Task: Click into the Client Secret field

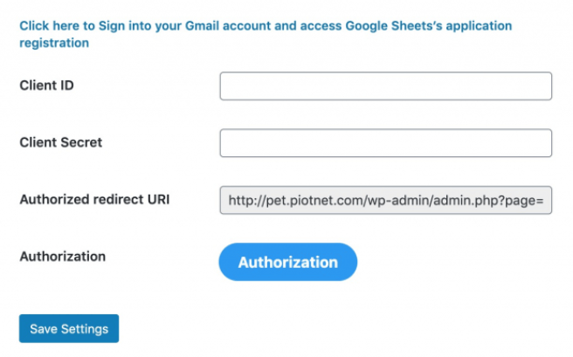Action: [385, 143]
